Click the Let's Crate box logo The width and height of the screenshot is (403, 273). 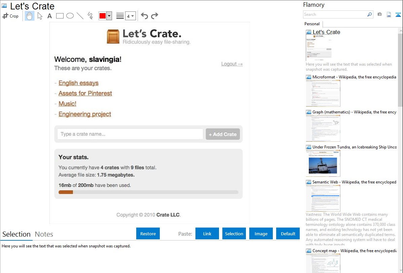click(x=113, y=37)
